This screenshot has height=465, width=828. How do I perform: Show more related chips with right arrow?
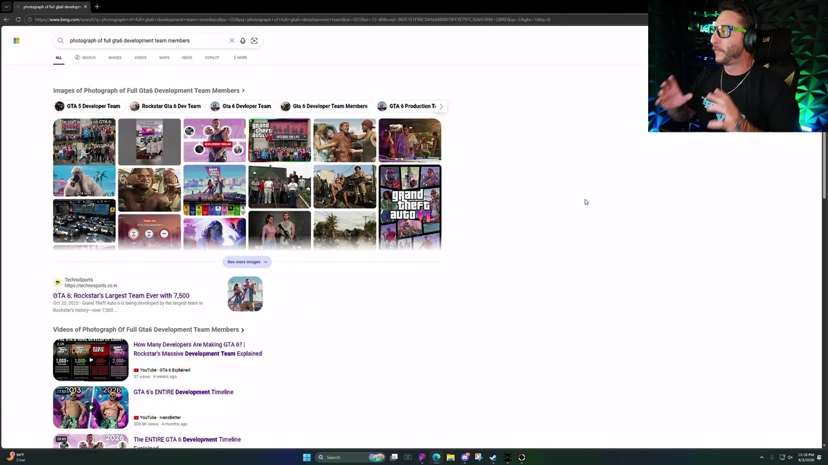441,106
